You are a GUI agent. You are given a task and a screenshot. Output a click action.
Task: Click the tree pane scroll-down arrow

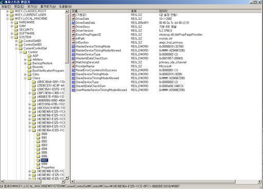[x=67, y=178]
